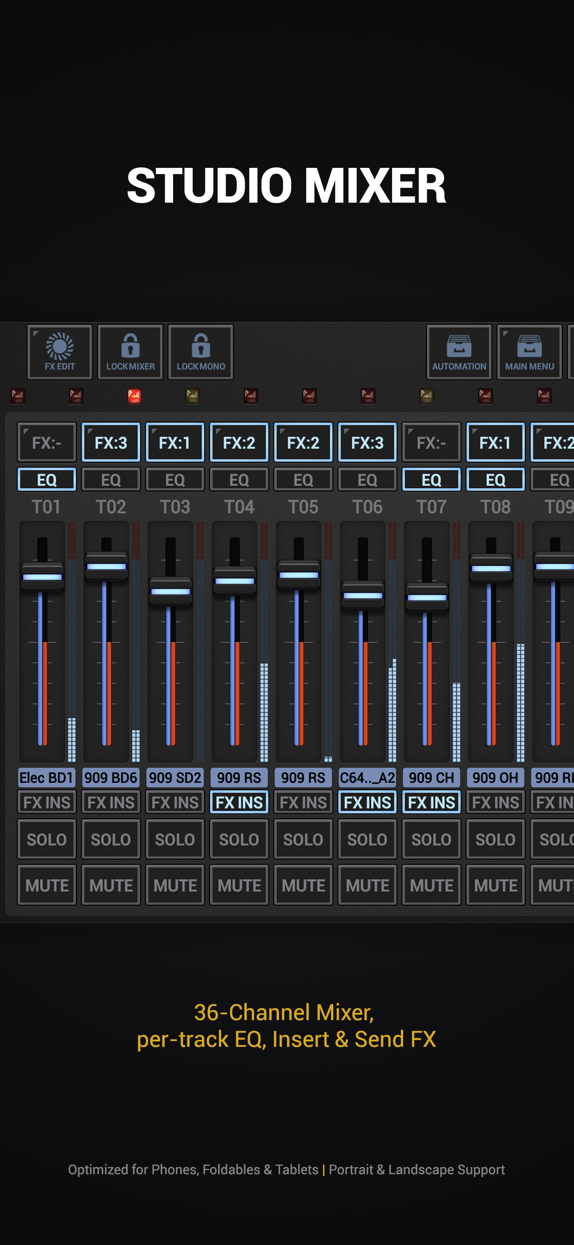Click the volume fader handle on T06
This screenshot has width=574, height=1245.
tap(363, 595)
